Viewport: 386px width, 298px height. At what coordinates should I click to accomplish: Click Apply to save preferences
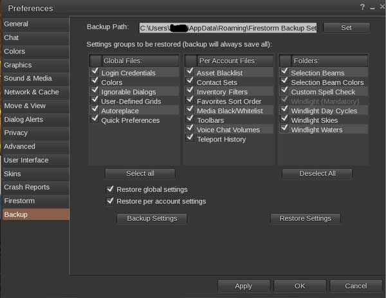(x=243, y=286)
